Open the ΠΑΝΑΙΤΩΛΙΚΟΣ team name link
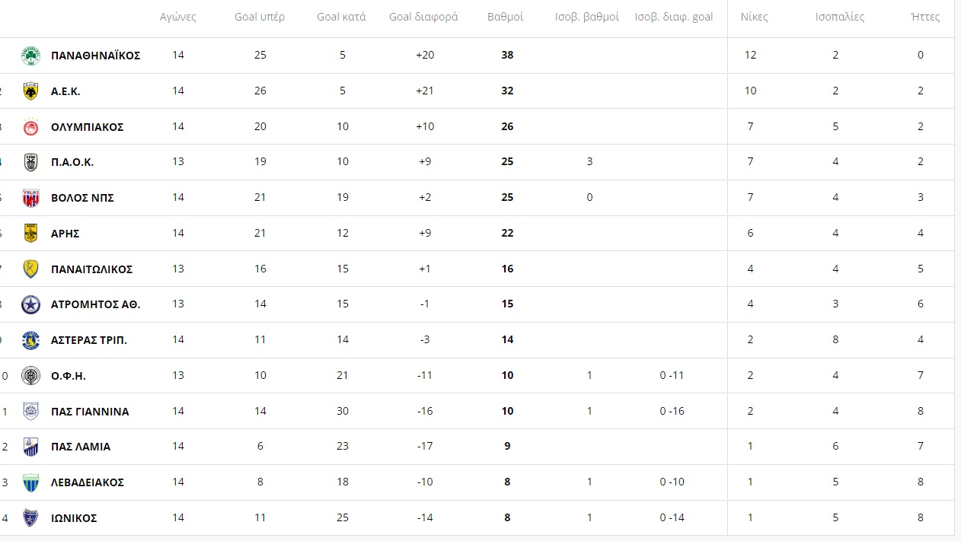The height and width of the screenshot is (541, 961). tap(92, 269)
